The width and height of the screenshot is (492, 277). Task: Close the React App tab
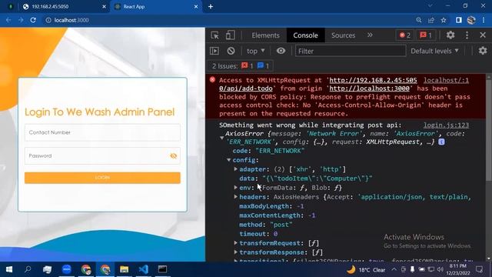point(196,7)
